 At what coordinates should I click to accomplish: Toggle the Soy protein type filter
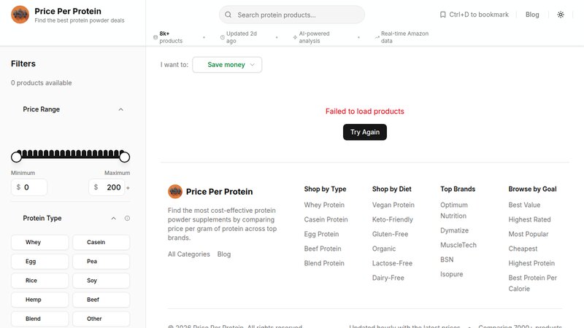(x=101, y=281)
